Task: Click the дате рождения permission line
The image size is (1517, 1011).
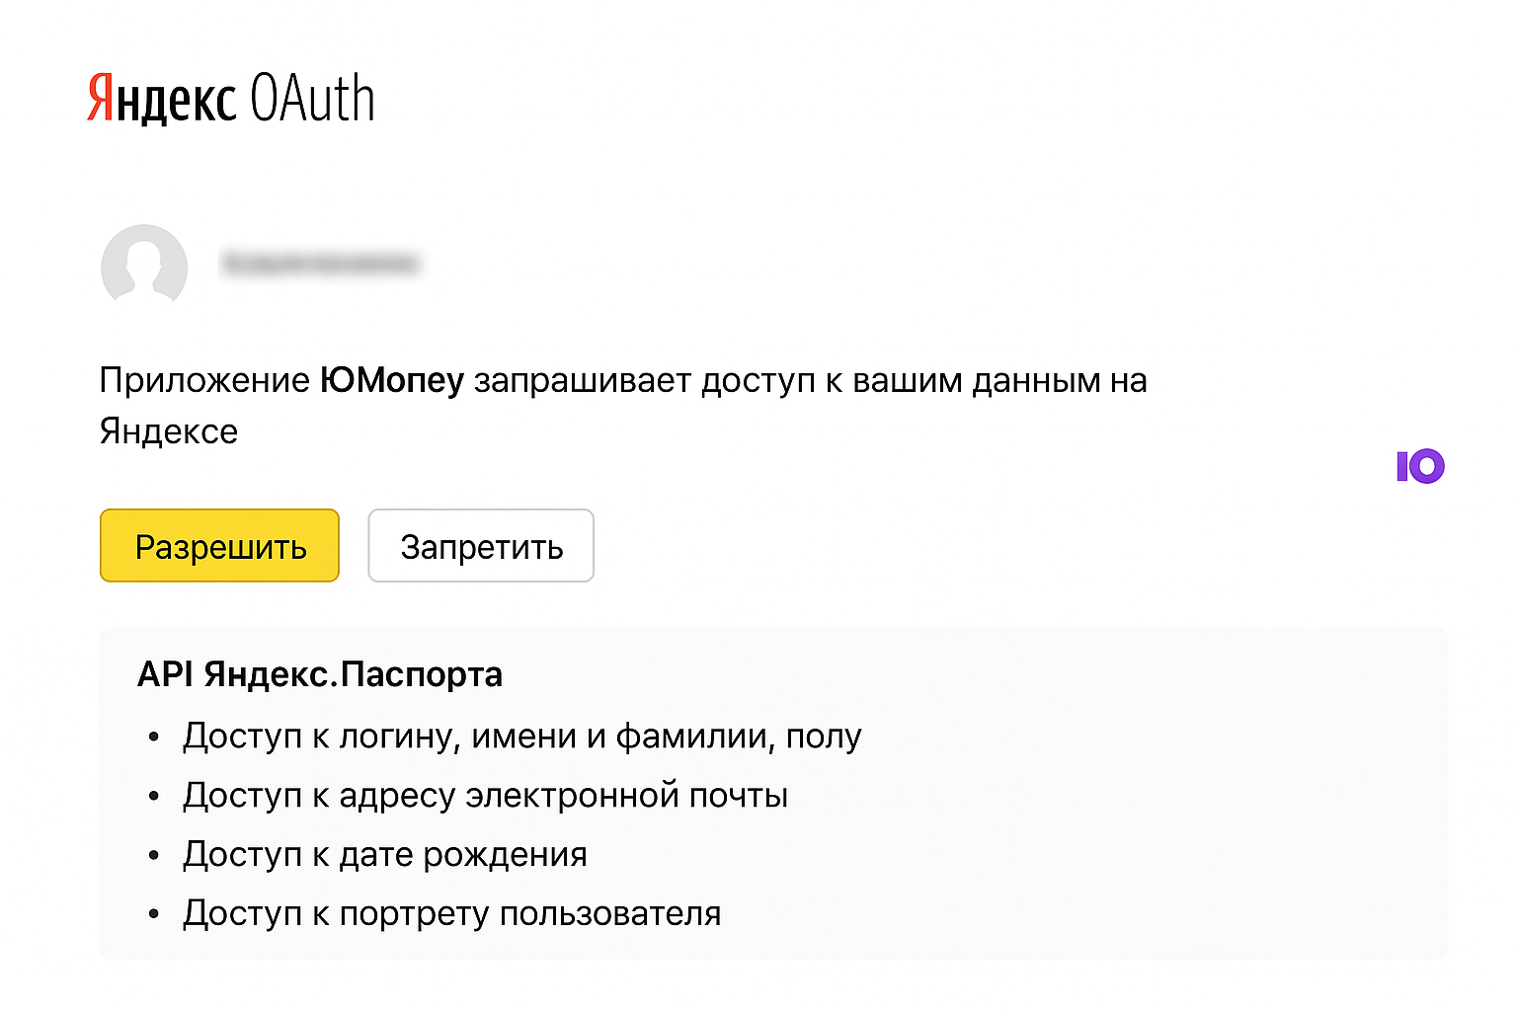Action: click(x=385, y=855)
